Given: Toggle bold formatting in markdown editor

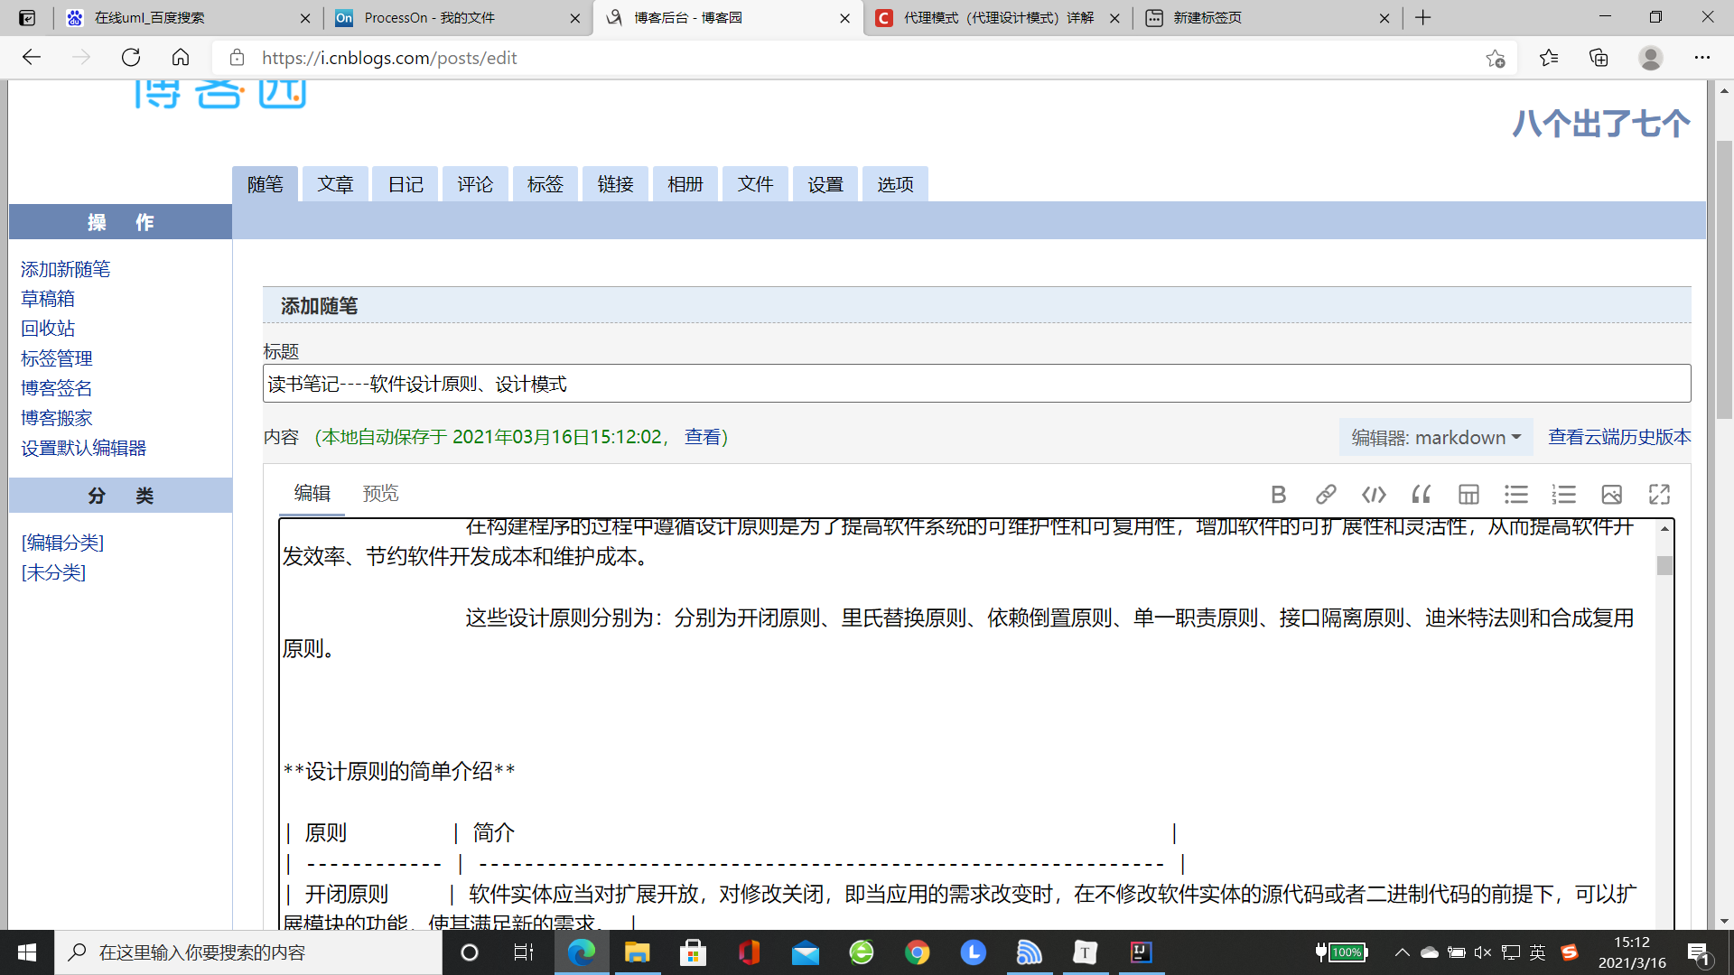Looking at the screenshot, I should click(1278, 494).
